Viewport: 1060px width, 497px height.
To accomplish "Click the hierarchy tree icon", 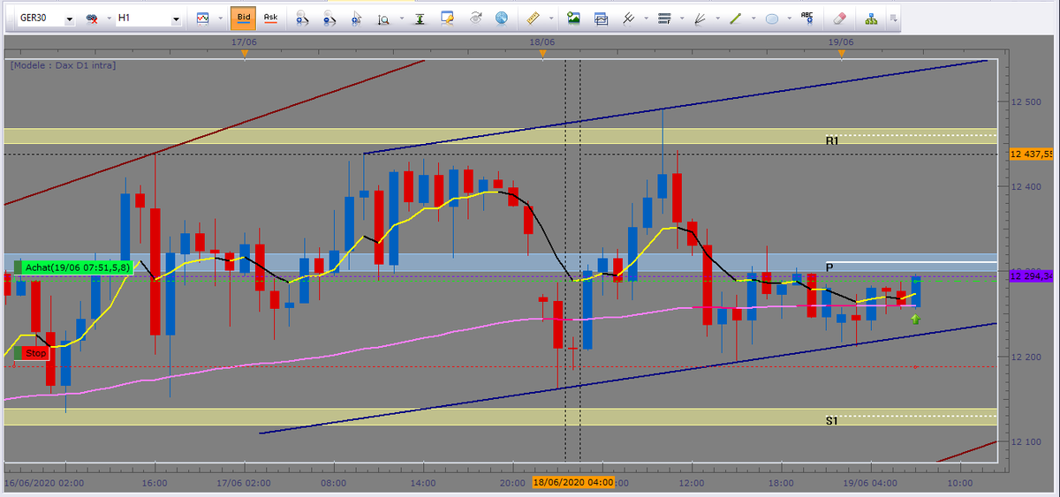I will pyautogui.click(x=872, y=18).
